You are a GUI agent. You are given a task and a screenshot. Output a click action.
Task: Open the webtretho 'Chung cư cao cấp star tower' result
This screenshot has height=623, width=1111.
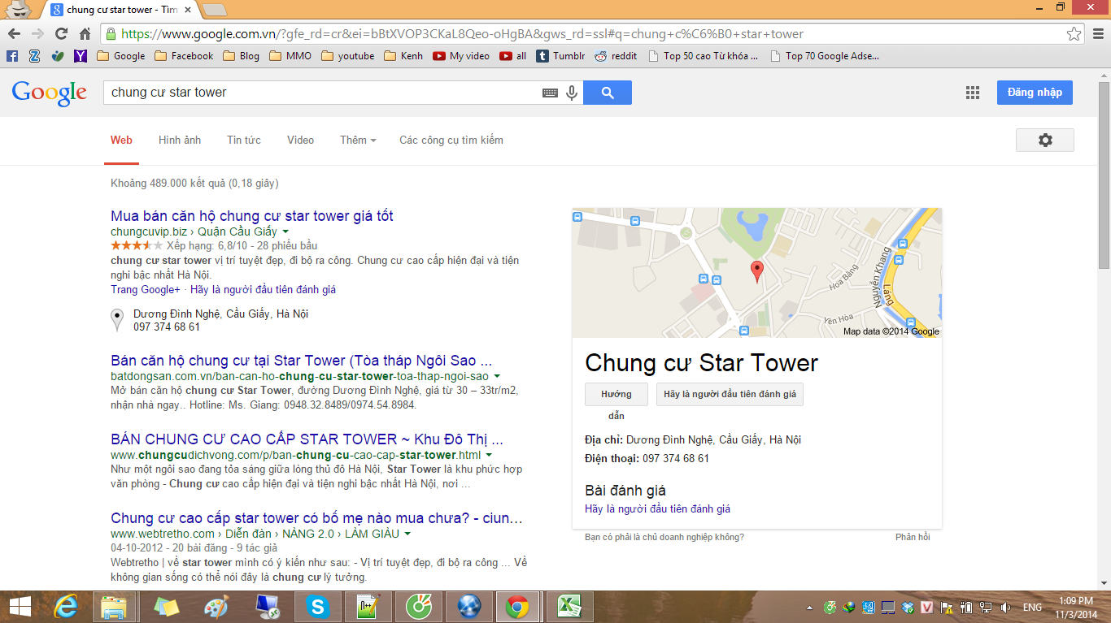(x=317, y=518)
